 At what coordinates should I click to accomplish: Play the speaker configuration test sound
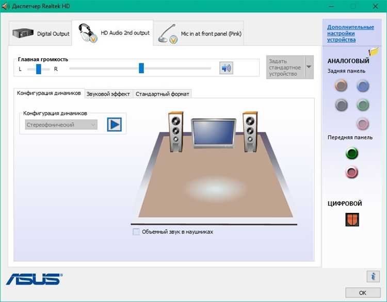[114, 125]
